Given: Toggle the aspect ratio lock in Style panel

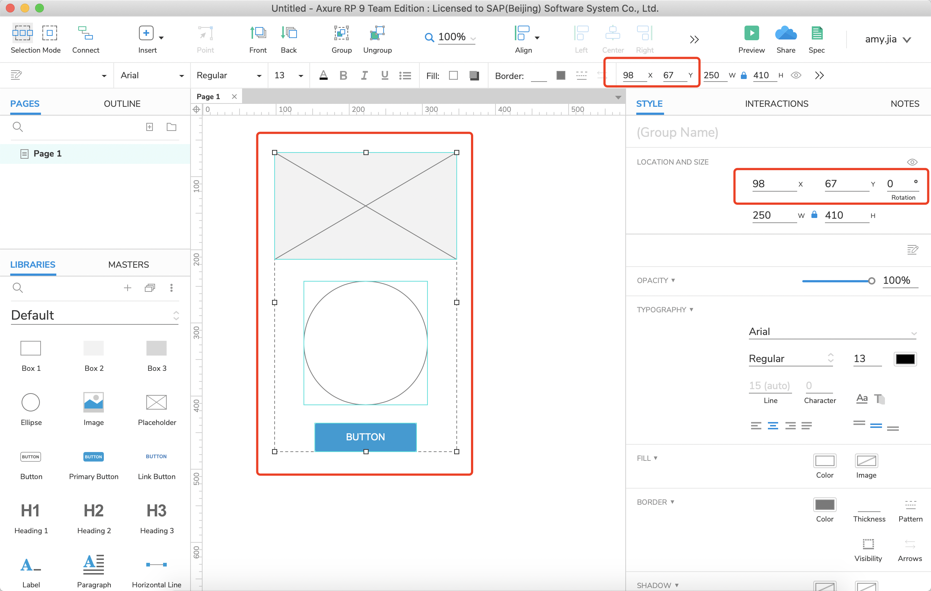Looking at the screenshot, I should click(814, 215).
